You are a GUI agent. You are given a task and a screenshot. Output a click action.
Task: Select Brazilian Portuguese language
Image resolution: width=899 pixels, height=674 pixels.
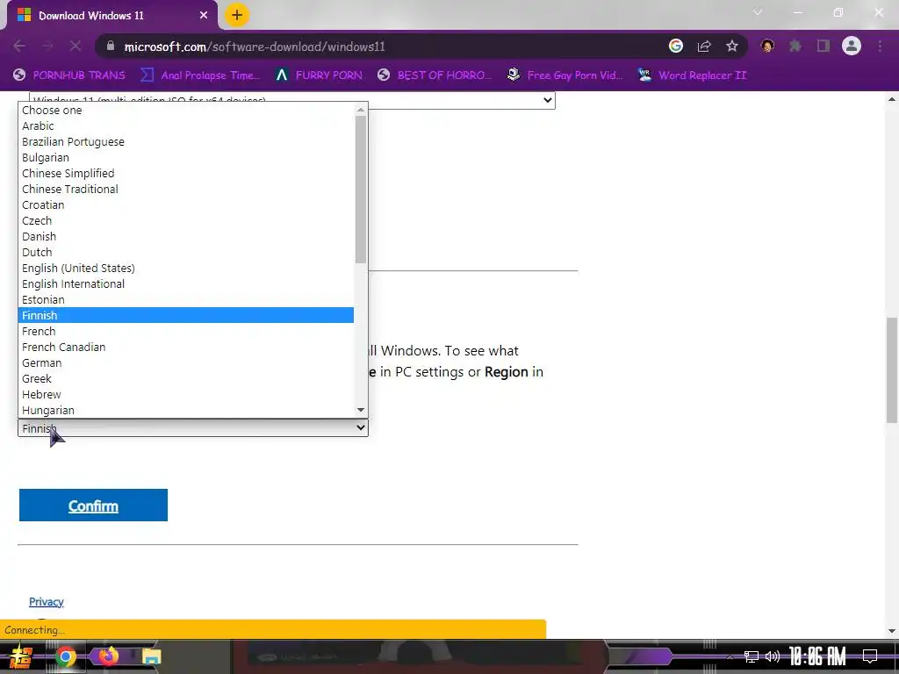click(x=186, y=141)
